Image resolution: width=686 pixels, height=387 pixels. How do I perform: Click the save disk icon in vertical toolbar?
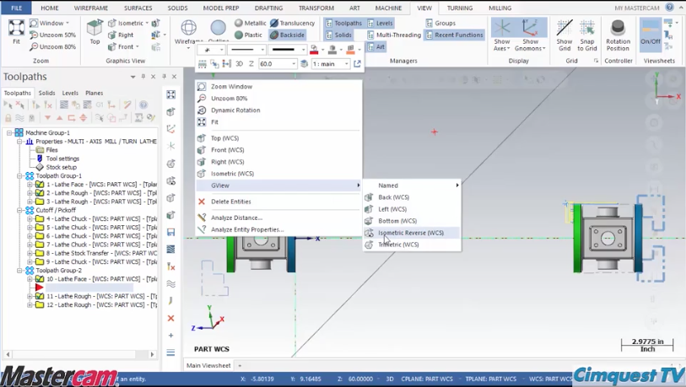point(170,232)
